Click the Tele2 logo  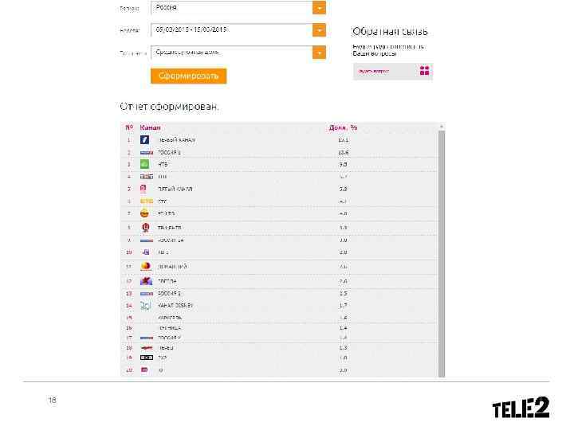(520, 408)
